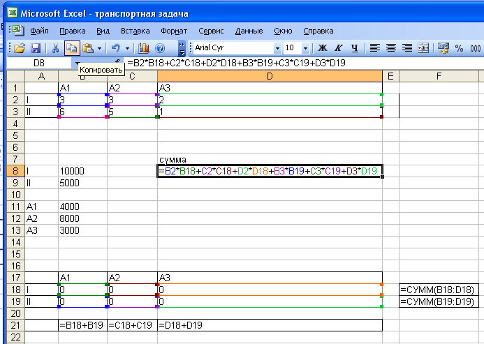Viewport: 484px width, 344px height.
Task: Open the Undo history dropdown arrow
Action: 127,48
